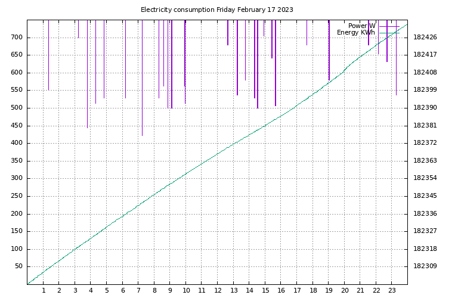Image resolution: width=458 pixels, height=298 pixels.
Task: Click hour 1 on the x-axis
Action: 43,291
